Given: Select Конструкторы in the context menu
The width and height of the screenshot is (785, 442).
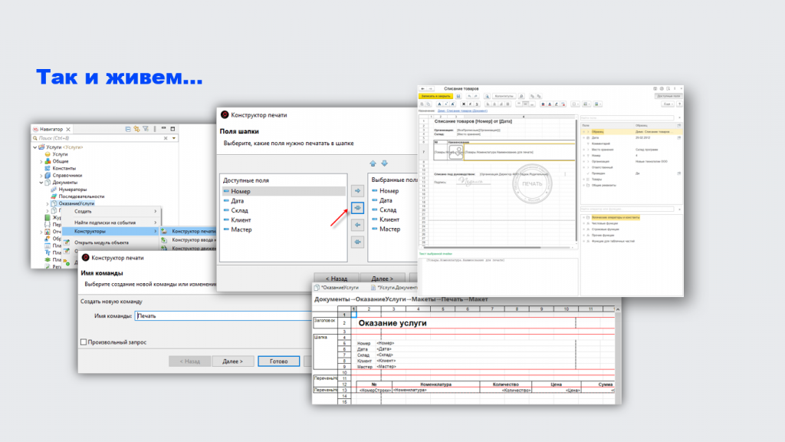Looking at the screenshot, I should 110,232.
